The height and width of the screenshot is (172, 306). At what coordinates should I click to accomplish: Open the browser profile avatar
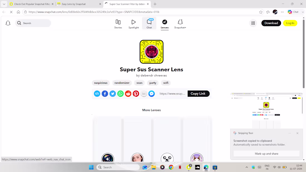coord(275,12)
